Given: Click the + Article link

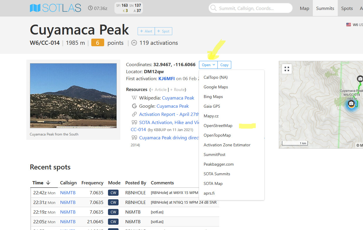Looking at the screenshot, I should tap(158, 90).
